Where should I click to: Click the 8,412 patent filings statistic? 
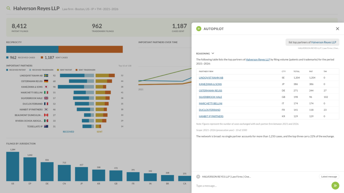(20, 27)
